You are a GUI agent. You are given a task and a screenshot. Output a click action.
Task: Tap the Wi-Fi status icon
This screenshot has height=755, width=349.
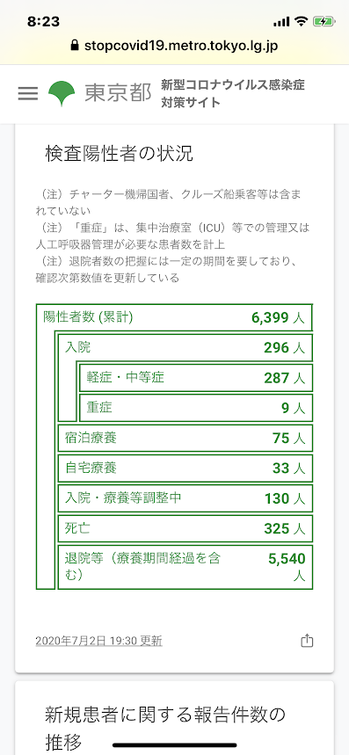coord(302,21)
